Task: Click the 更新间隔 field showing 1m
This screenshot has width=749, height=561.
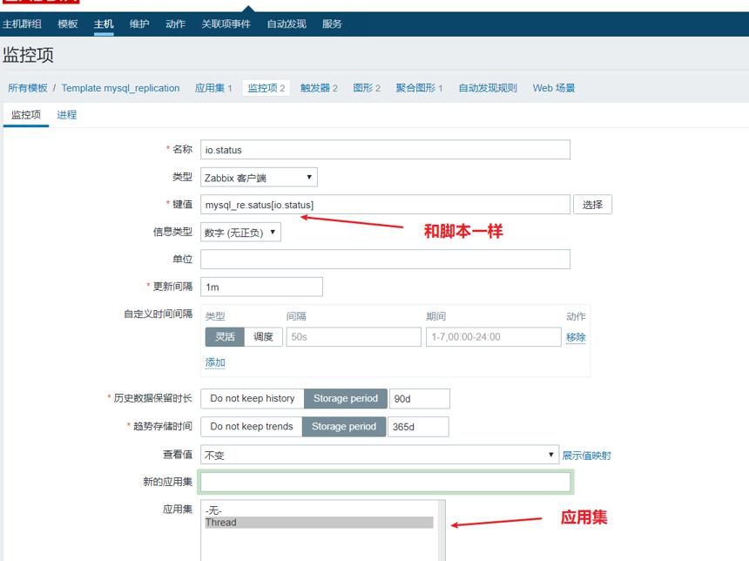Action: [x=262, y=287]
